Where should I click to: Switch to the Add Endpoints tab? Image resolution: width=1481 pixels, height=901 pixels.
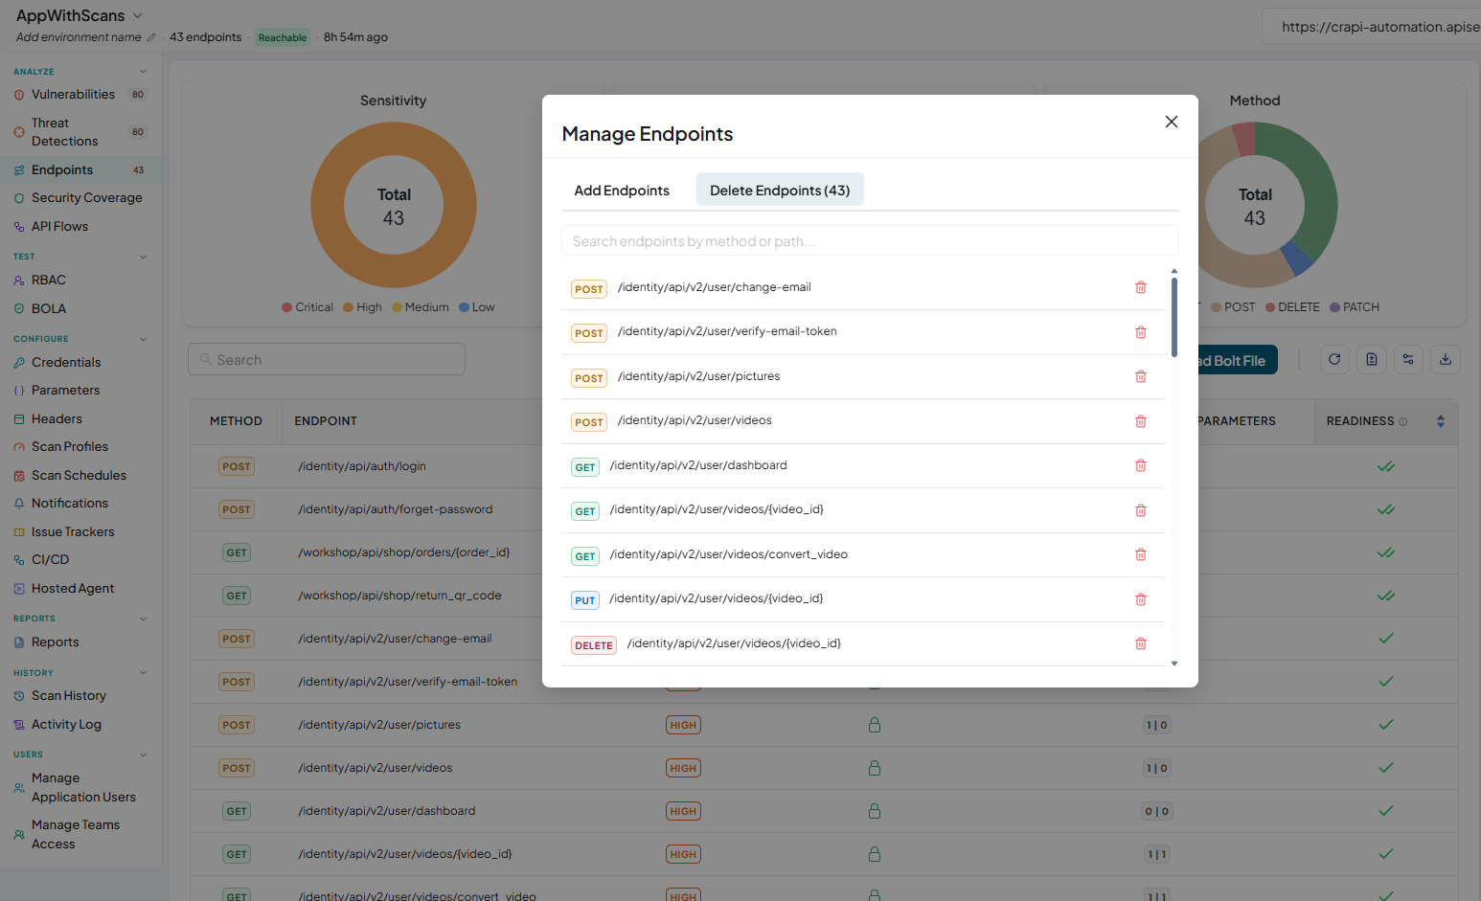click(x=622, y=191)
